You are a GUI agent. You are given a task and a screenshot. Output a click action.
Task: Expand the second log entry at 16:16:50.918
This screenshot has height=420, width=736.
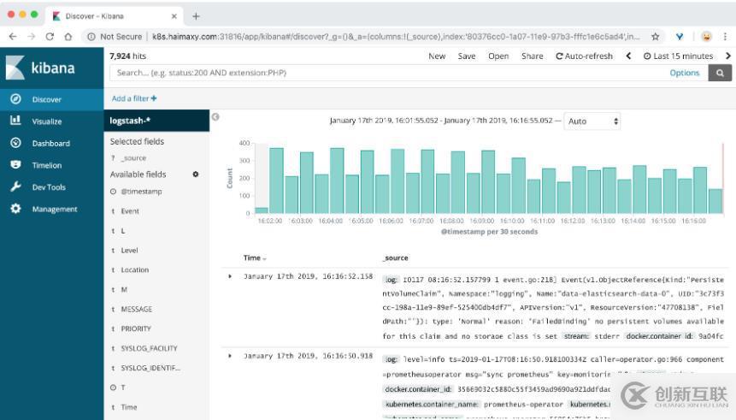coord(230,356)
